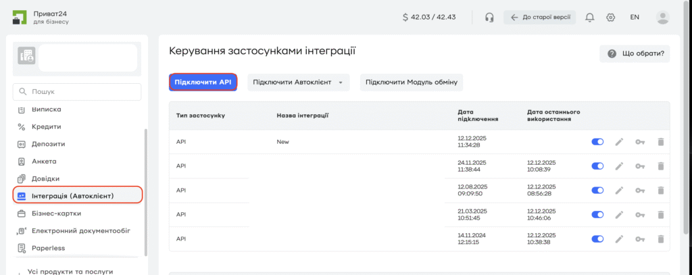
Task: Delete the integration connected 24.11.2025
Action: [661, 166]
